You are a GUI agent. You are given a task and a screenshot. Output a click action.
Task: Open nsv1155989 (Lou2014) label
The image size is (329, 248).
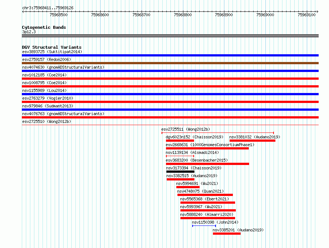click(x=44, y=90)
